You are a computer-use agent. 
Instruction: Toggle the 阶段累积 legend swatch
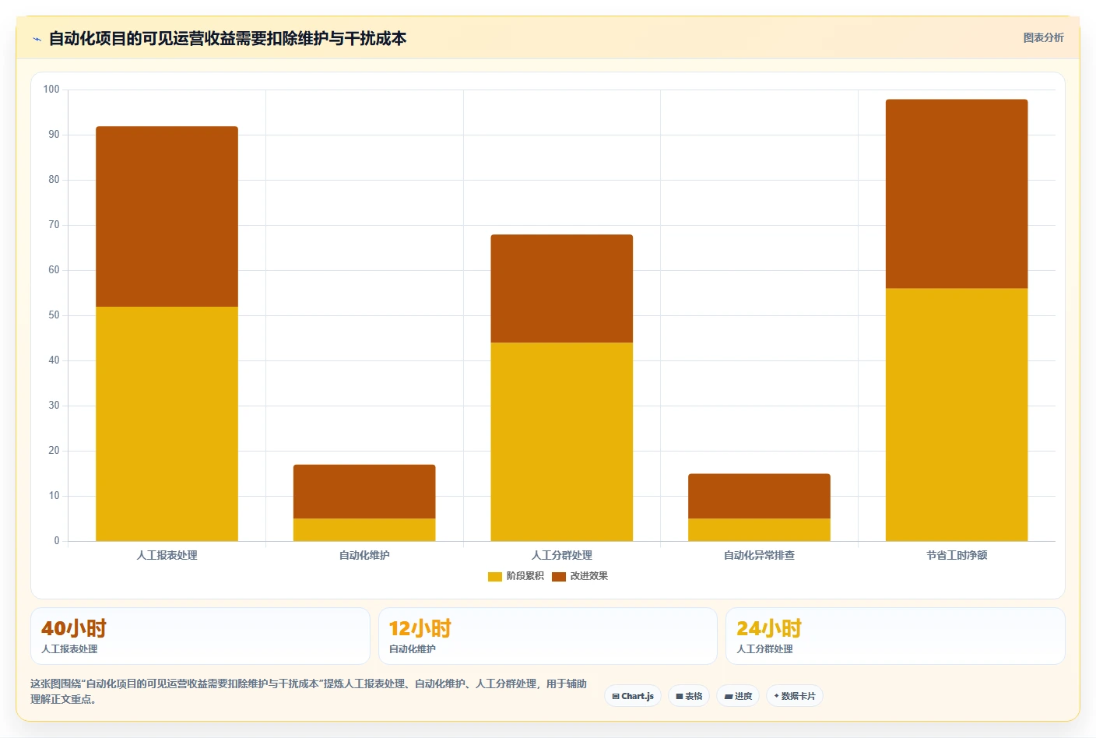pos(495,576)
